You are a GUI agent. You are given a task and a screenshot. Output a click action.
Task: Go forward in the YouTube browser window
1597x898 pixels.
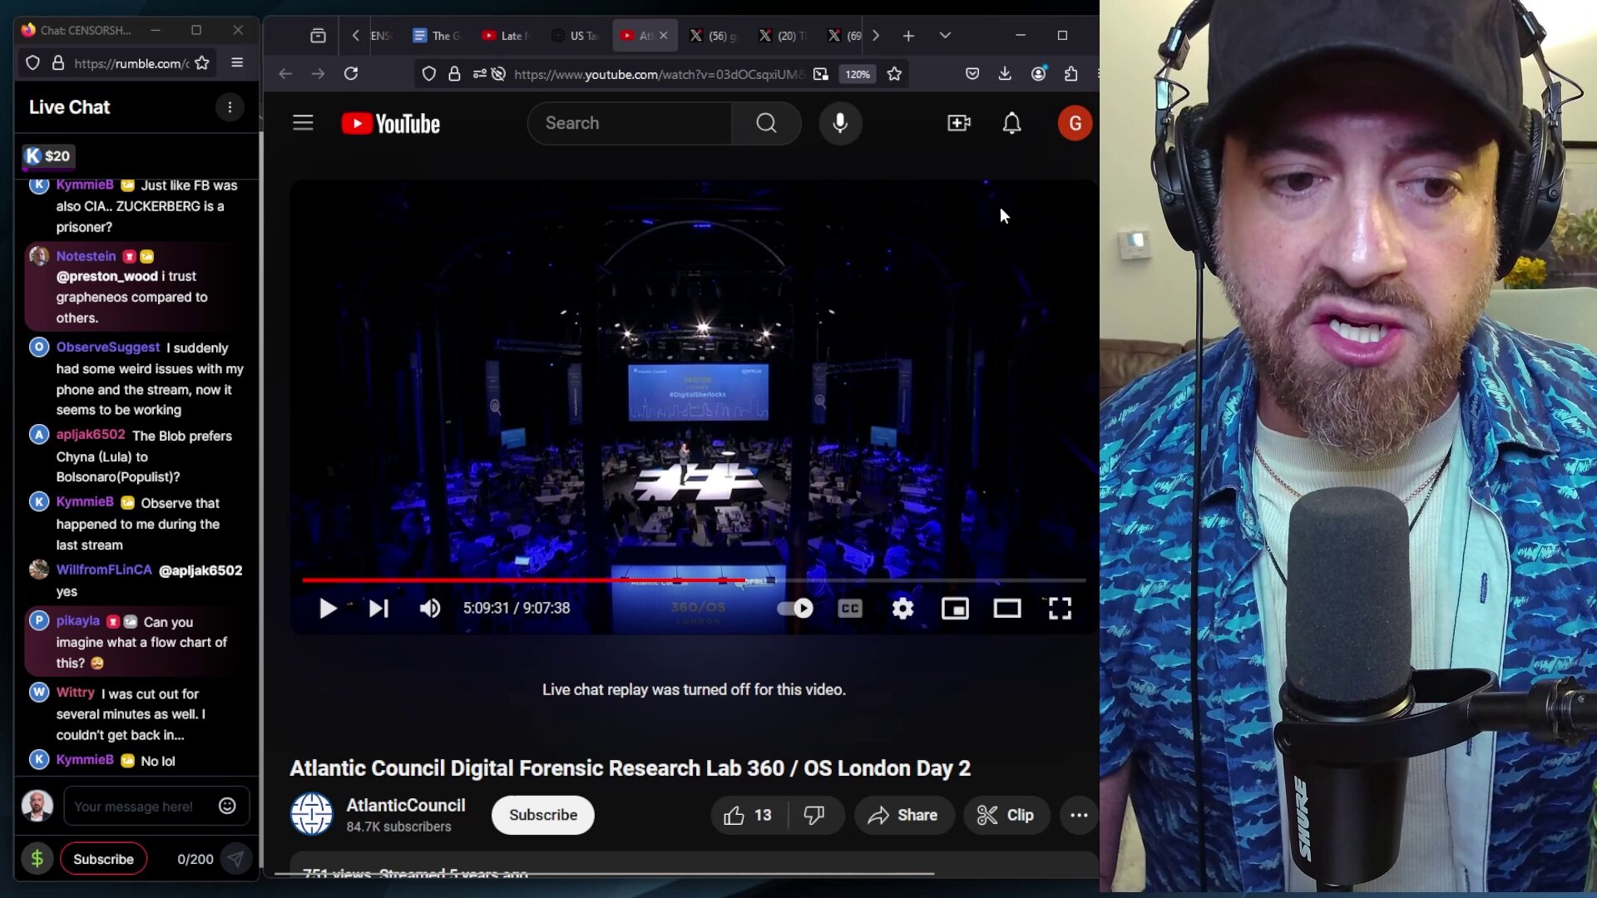pos(318,74)
